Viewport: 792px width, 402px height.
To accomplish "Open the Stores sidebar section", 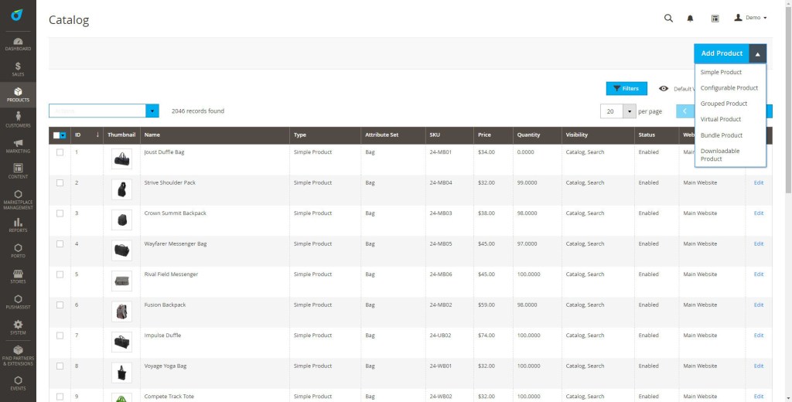I will [x=18, y=276].
